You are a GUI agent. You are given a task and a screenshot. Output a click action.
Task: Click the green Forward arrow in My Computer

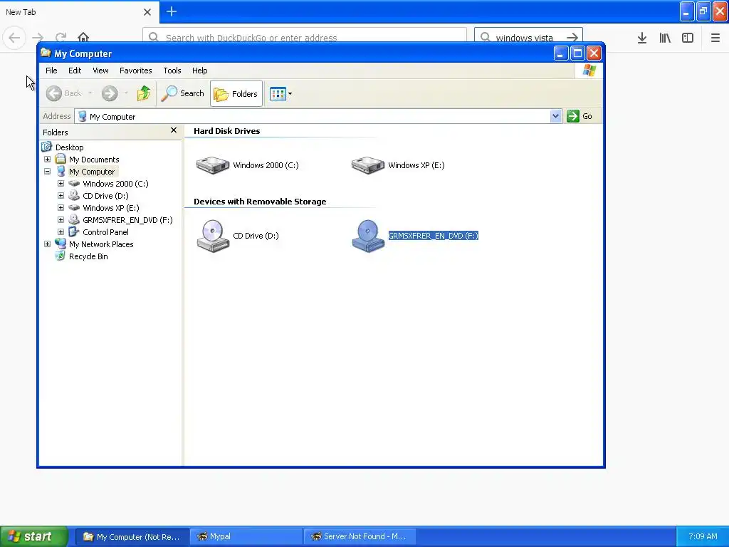point(110,93)
